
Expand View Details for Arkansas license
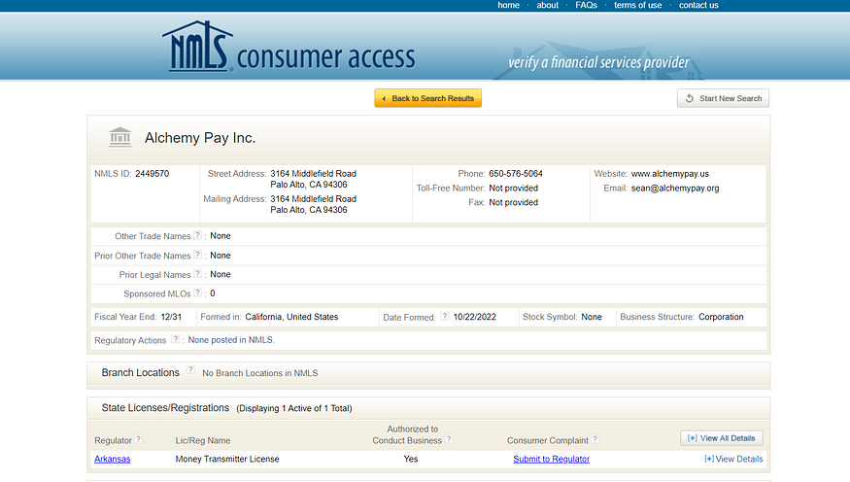point(733,459)
